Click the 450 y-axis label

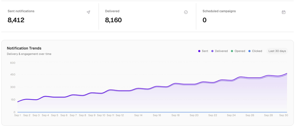13,75
